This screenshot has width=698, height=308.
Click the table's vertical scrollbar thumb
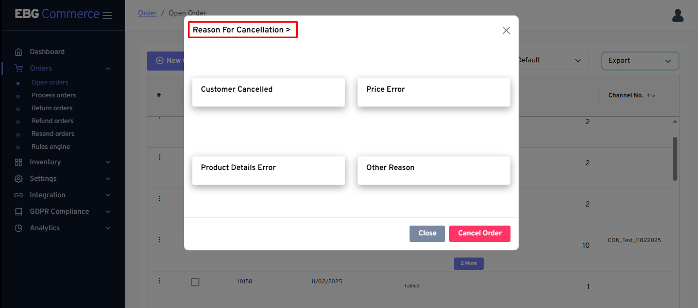(675, 158)
